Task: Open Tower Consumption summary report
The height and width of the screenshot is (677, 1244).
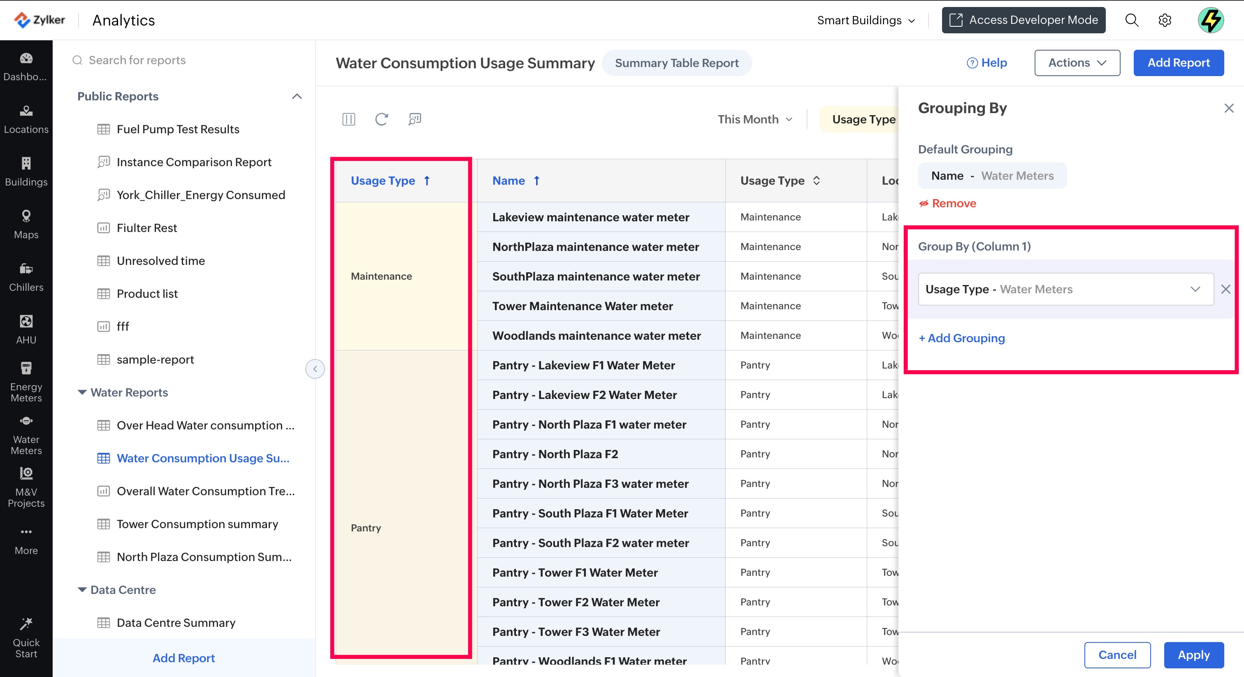Action: tap(197, 524)
